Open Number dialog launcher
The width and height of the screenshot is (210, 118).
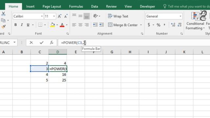181,34
